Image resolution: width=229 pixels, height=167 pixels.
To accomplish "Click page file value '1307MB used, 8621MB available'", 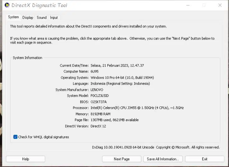I will tap(115, 120).
